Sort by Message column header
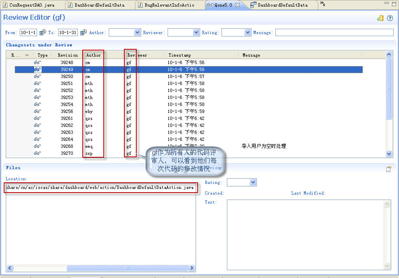 pos(251,55)
